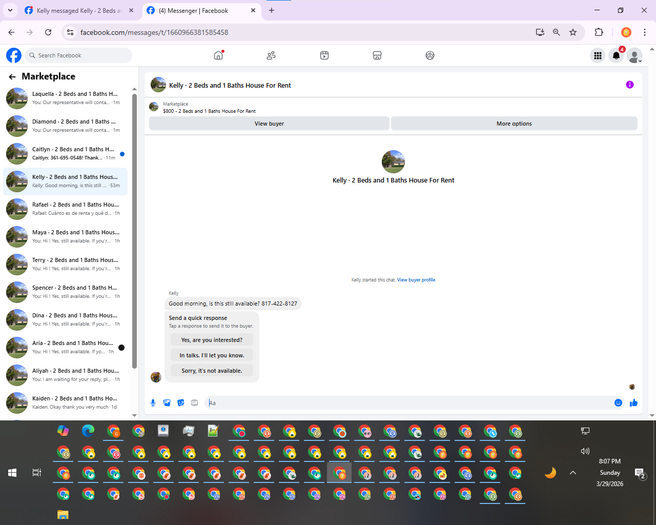Open the account profile menu
This screenshot has height=525, width=656.
pos(634,55)
